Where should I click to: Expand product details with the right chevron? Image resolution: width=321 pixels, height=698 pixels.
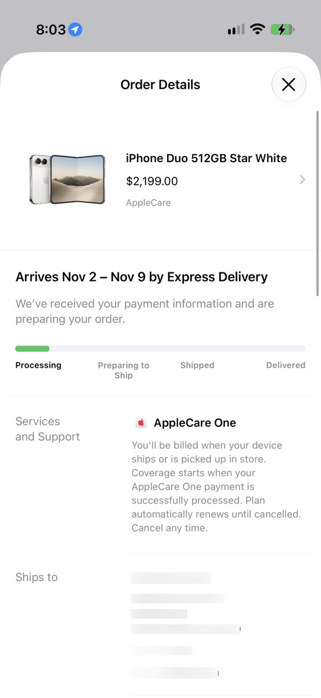click(302, 180)
